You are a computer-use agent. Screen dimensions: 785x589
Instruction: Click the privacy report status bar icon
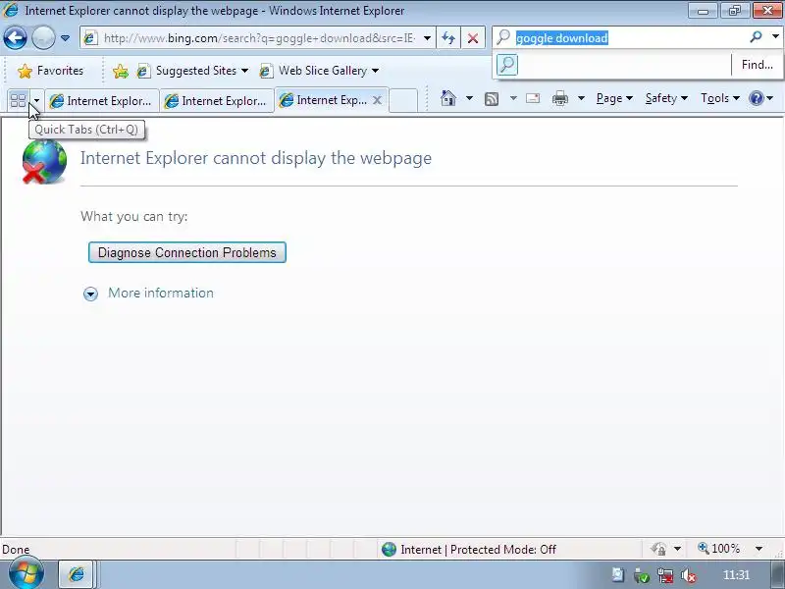click(658, 550)
